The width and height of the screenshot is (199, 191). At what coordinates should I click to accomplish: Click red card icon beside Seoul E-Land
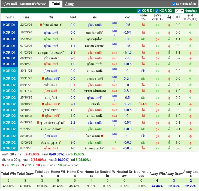102,136
